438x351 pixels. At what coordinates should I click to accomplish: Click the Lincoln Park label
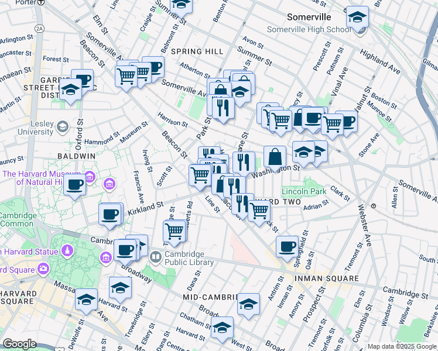(303, 191)
